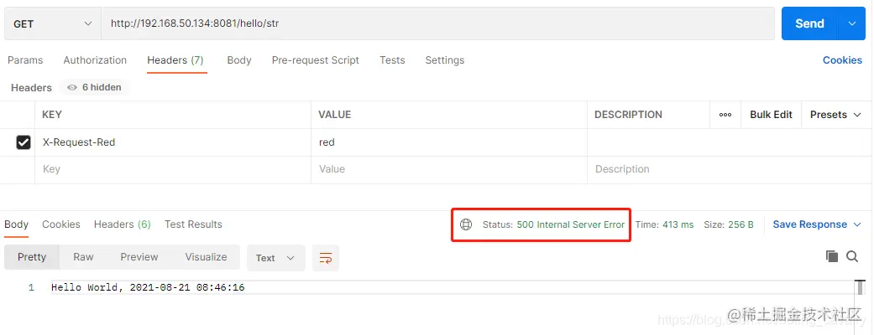Go to Pre-request Script tab
The width and height of the screenshot is (874, 335).
[x=316, y=60]
